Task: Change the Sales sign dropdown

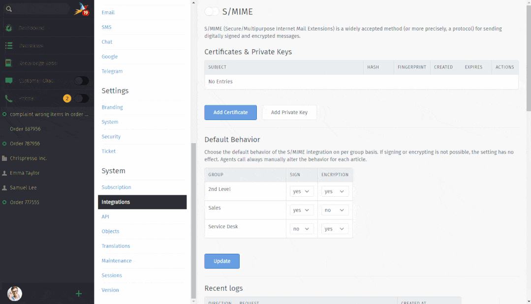Action: click(x=301, y=210)
